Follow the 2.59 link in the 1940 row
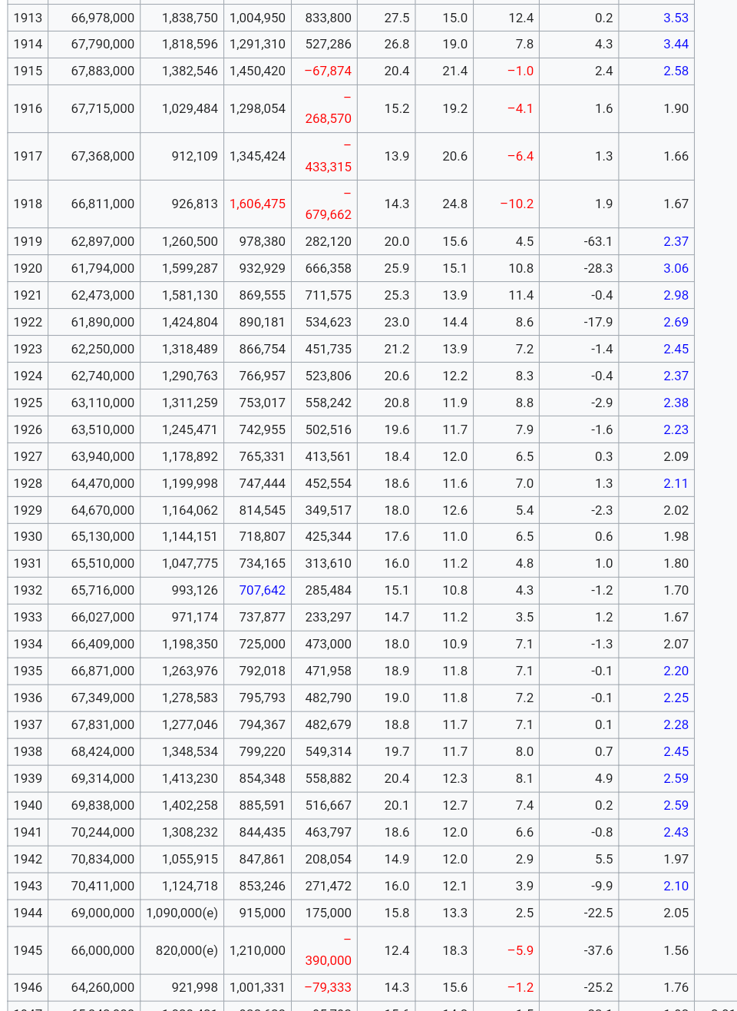Screen dimensions: 737x1011 tap(676, 806)
